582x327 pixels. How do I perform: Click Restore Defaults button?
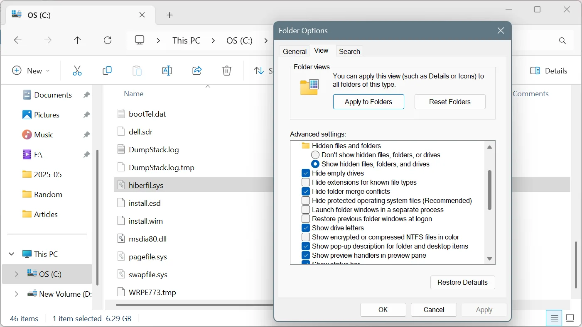tap(462, 282)
